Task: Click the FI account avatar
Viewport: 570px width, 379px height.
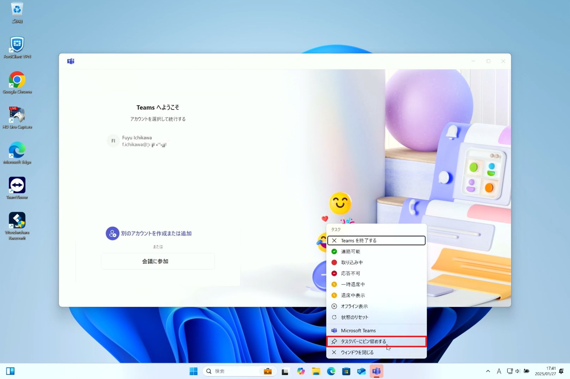Action: (x=113, y=141)
